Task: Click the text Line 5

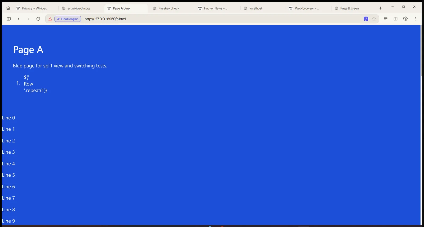Action: click(8, 175)
